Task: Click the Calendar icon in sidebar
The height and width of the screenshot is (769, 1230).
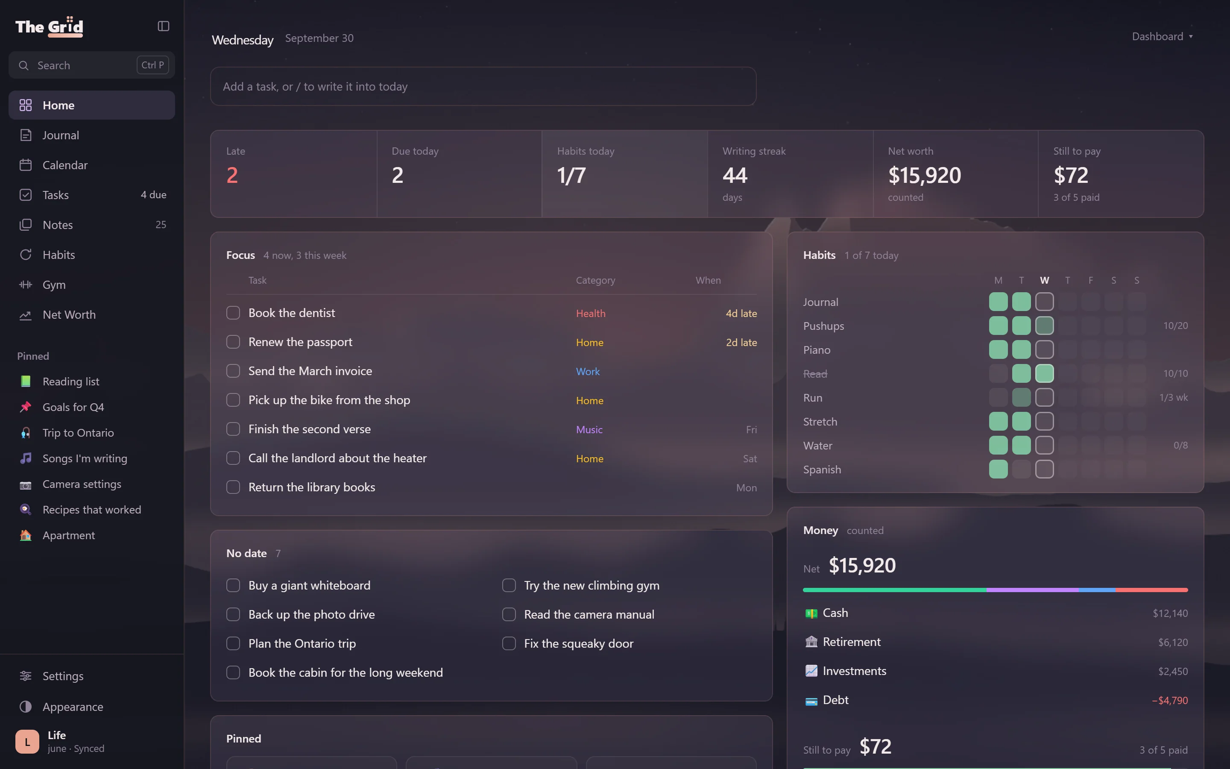Action: [26, 165]
